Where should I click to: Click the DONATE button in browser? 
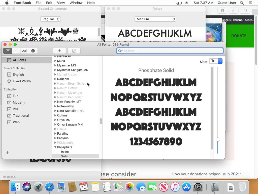click(x=239, y=36)
